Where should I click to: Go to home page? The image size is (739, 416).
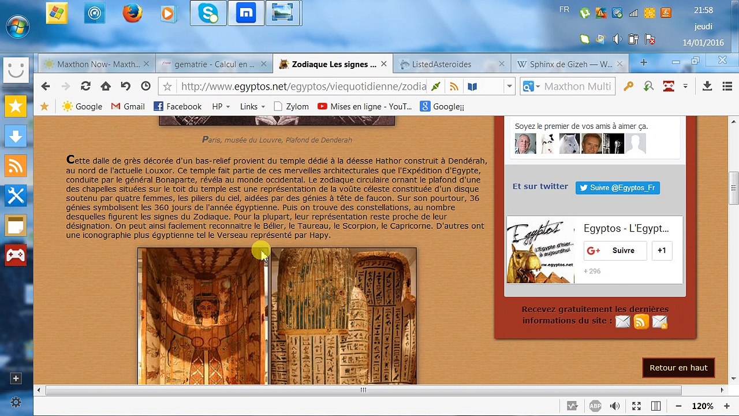[106, 86]
